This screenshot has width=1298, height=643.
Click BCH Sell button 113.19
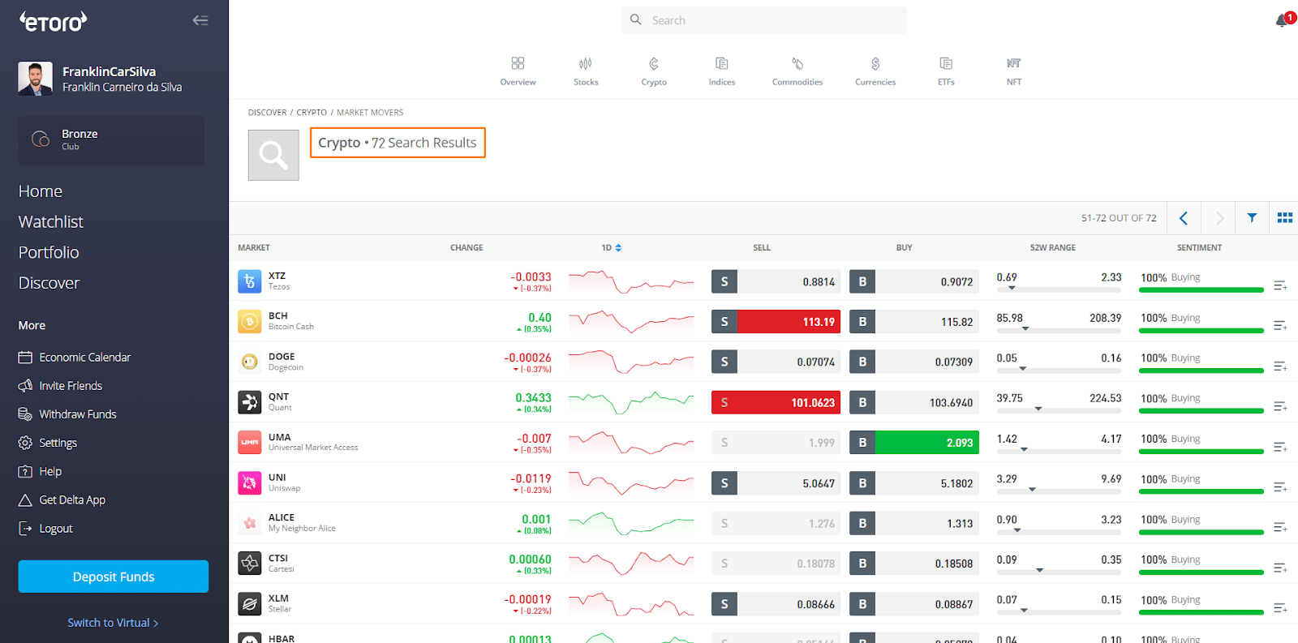point(776,322)
